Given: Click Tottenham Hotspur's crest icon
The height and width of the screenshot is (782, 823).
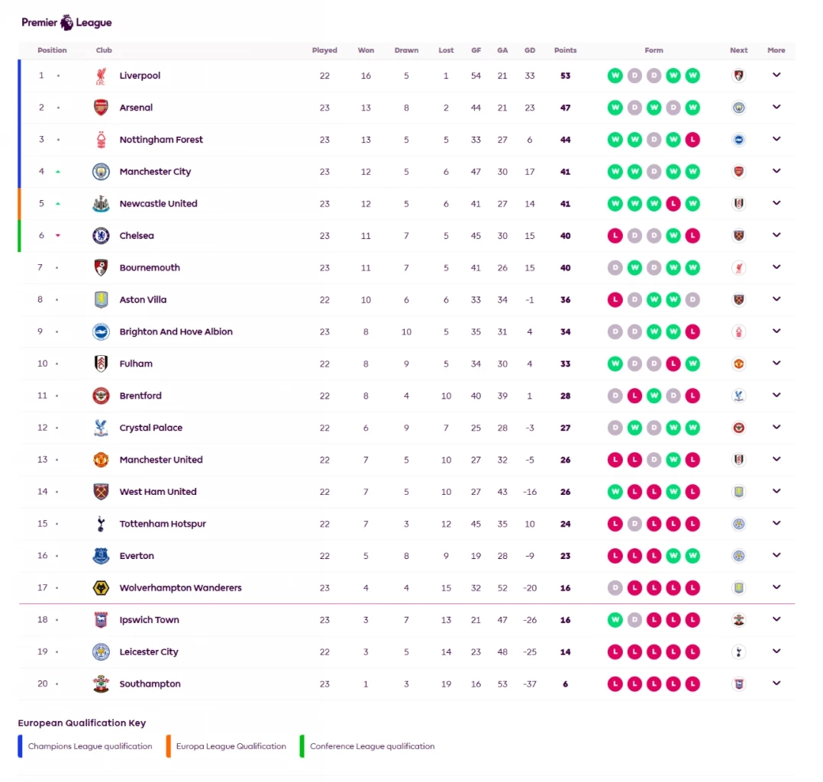Looking at the screenshot, I should tap(101, 524).
